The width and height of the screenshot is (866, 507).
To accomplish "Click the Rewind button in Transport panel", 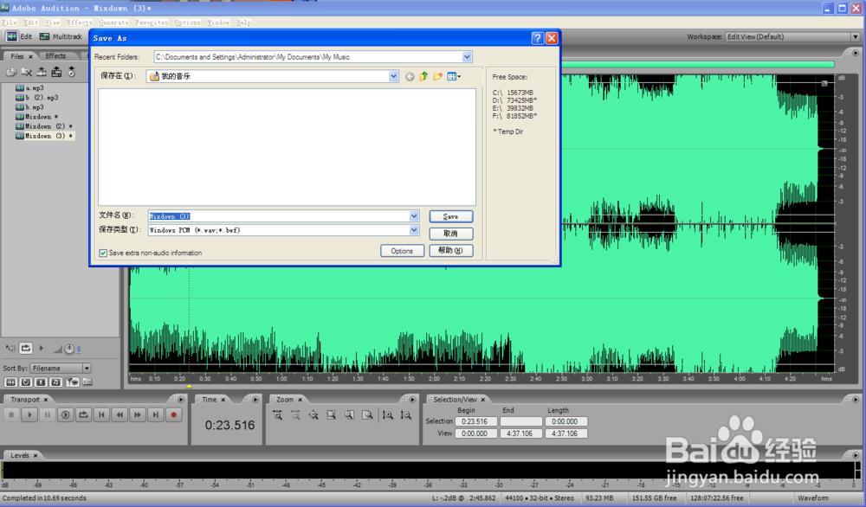I will (x=120, y=415).
